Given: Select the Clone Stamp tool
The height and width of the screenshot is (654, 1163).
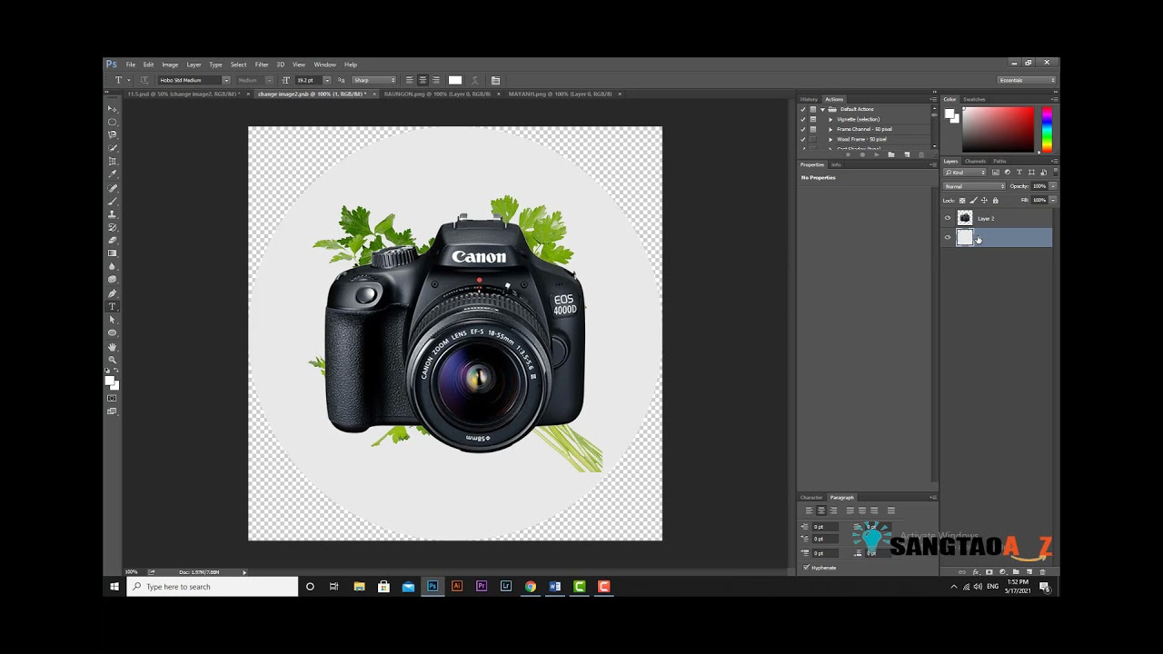Looking at the screenshot, I should pos(113,213).
